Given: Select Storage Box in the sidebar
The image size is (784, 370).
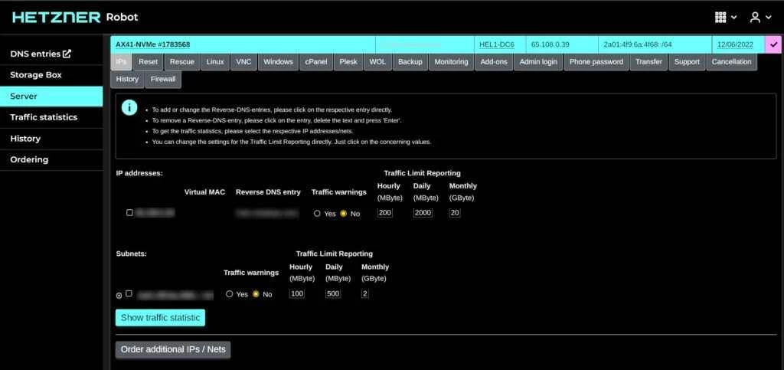Looking at the screenshot, I should pos(36,75).
